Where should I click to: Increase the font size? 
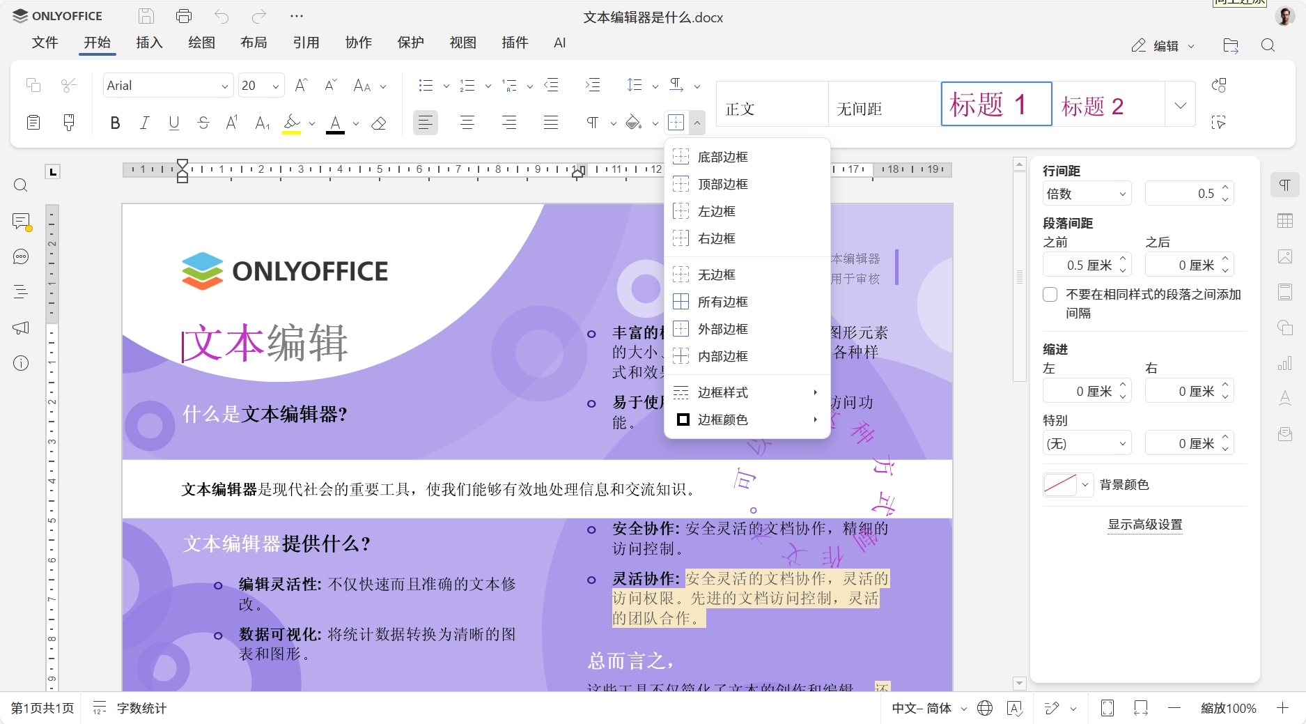302,86
